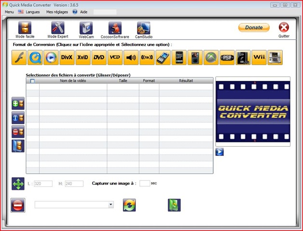303x231 pixels.
Task: Click the capture image seconds input field
Action: (145, 183)
